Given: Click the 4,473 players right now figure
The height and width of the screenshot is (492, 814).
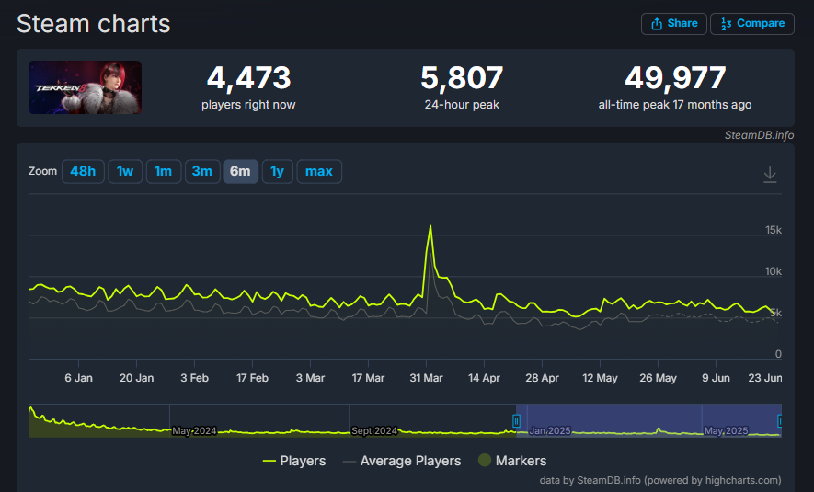Looking at the screenshot, I should pyautogui.click(x=248, y=78).
